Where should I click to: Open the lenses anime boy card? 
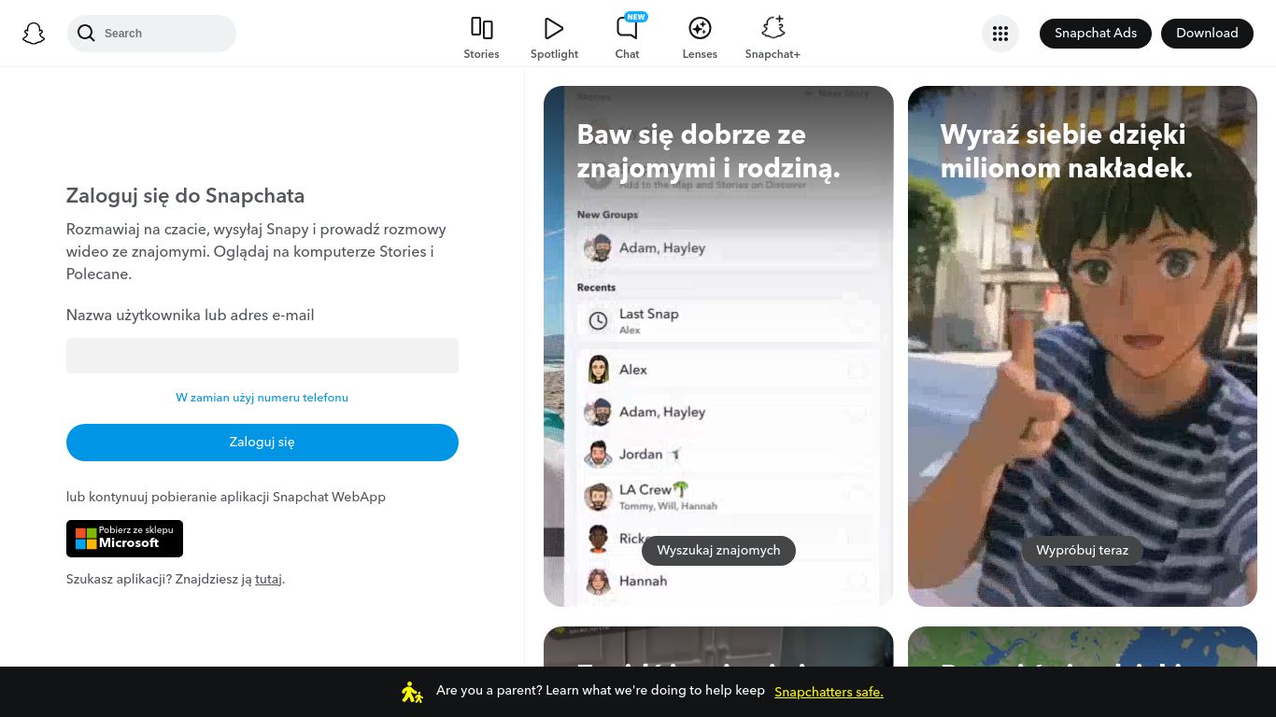click(1083, 346)
